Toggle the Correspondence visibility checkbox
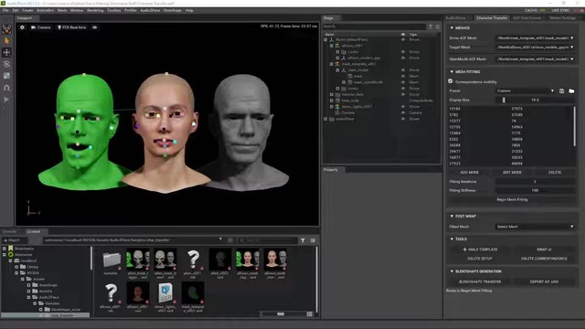 [x=451, y=81]
